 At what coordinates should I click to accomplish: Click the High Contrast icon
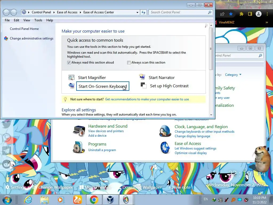143,85
